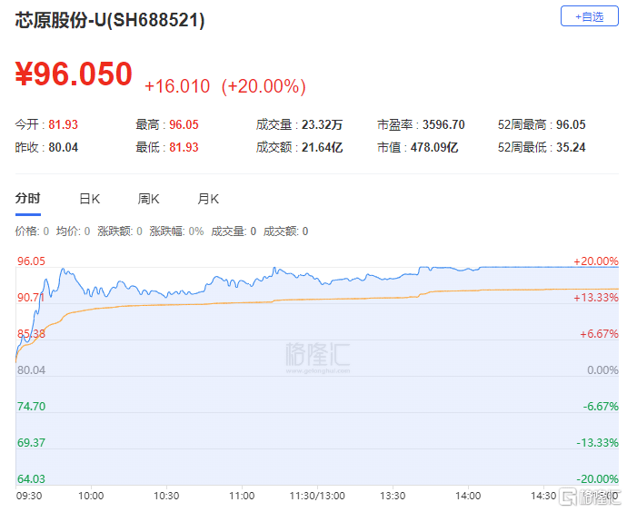Click the 69.37 price axis label
Image resolution: width=627 pixels, height=512 pixels.
coord(31,443)
